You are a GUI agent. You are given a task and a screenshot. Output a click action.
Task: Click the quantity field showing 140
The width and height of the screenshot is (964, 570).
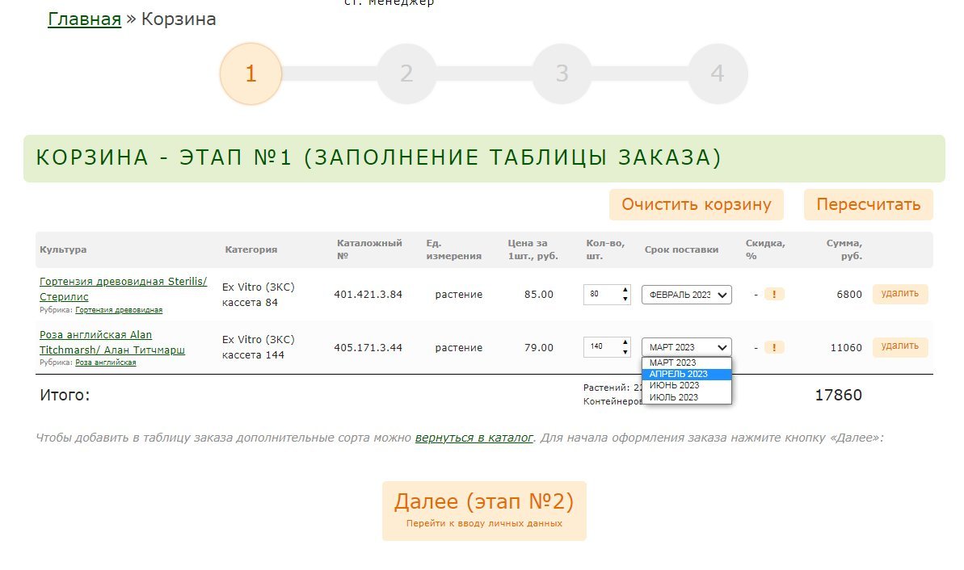click(x=601, y=347)
